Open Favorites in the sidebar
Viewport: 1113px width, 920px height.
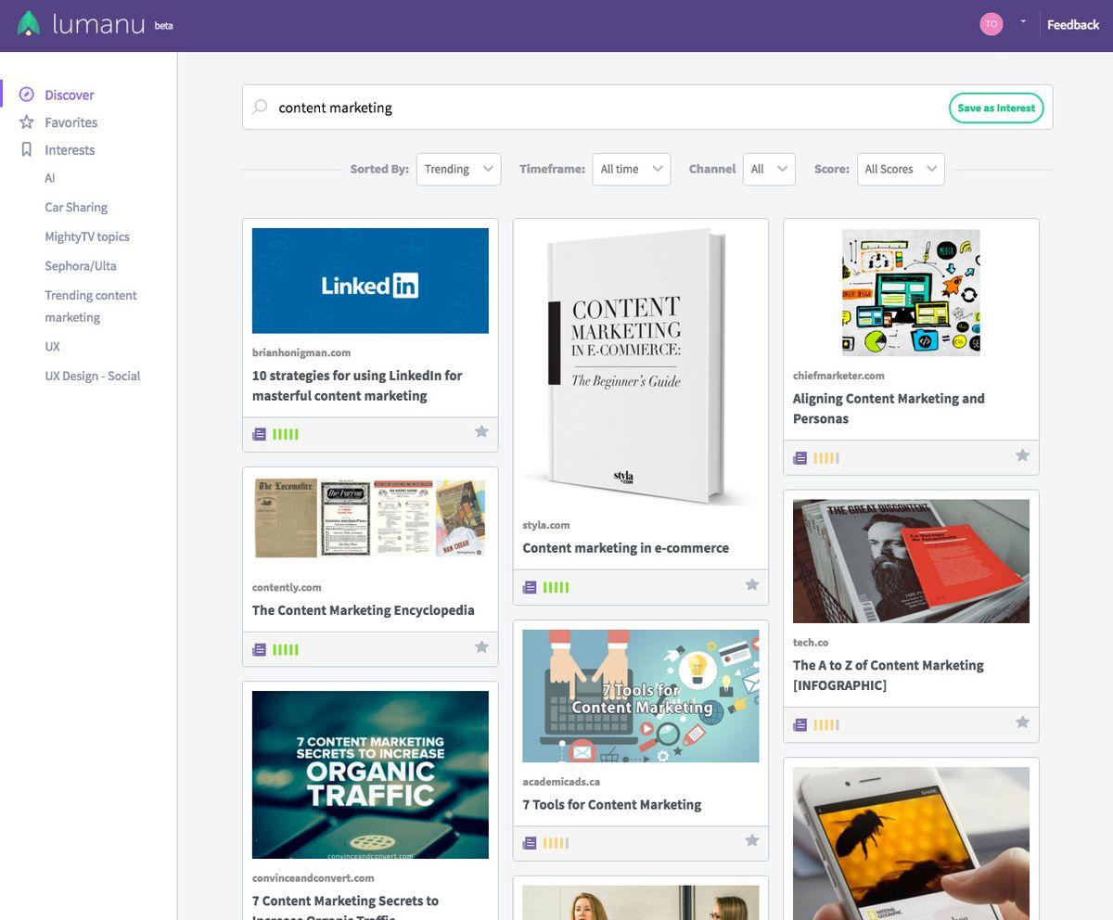pos(71,122)
